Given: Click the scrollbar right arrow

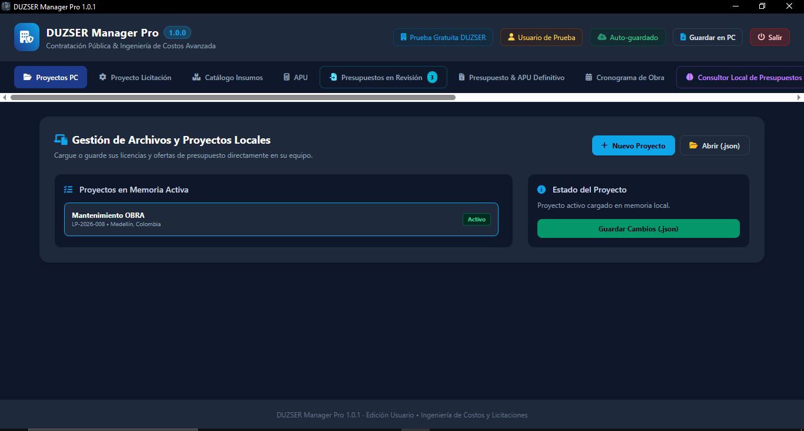Looking at the screenshot, I should pos(799,97).
